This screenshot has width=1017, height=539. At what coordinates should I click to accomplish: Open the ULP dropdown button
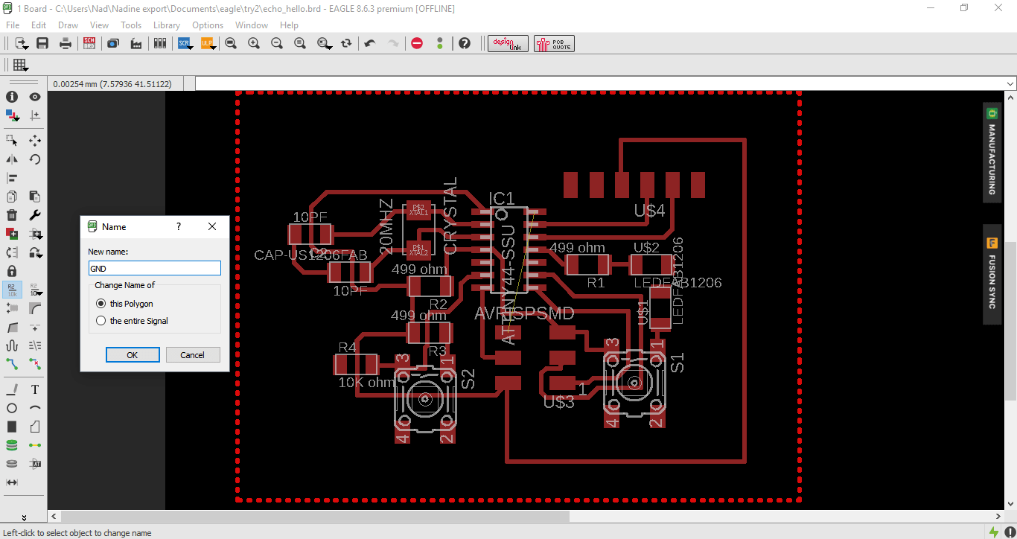point(208,43)
